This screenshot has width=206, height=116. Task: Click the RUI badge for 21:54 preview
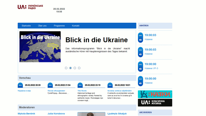click(x=50, y=85)
